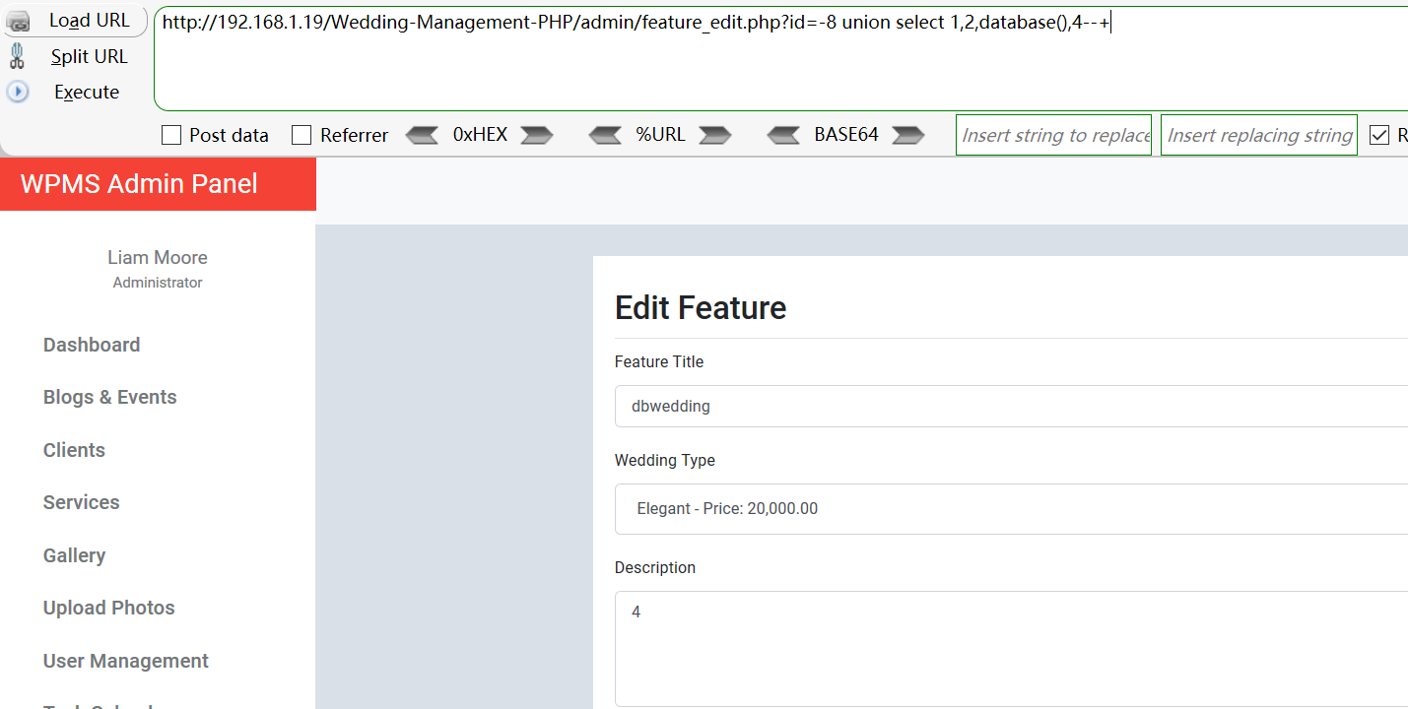Click the %URL encoding label
The height and width of the screenshot is (709, 1408).
click(x=660, y=135)
